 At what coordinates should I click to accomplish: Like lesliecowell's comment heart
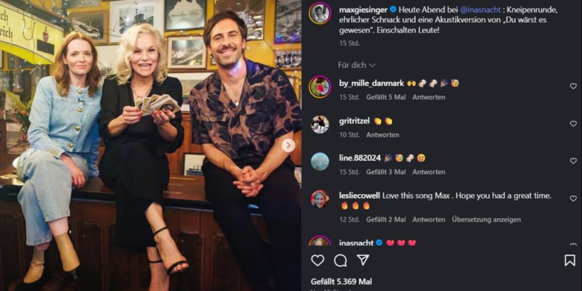point(573,199)
